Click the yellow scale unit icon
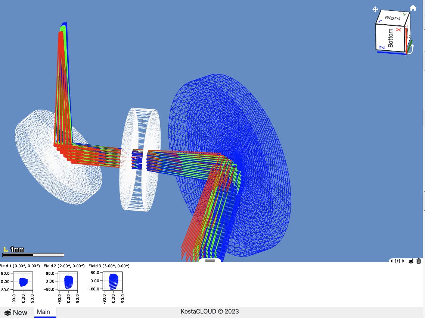 [x=6, y=249]
